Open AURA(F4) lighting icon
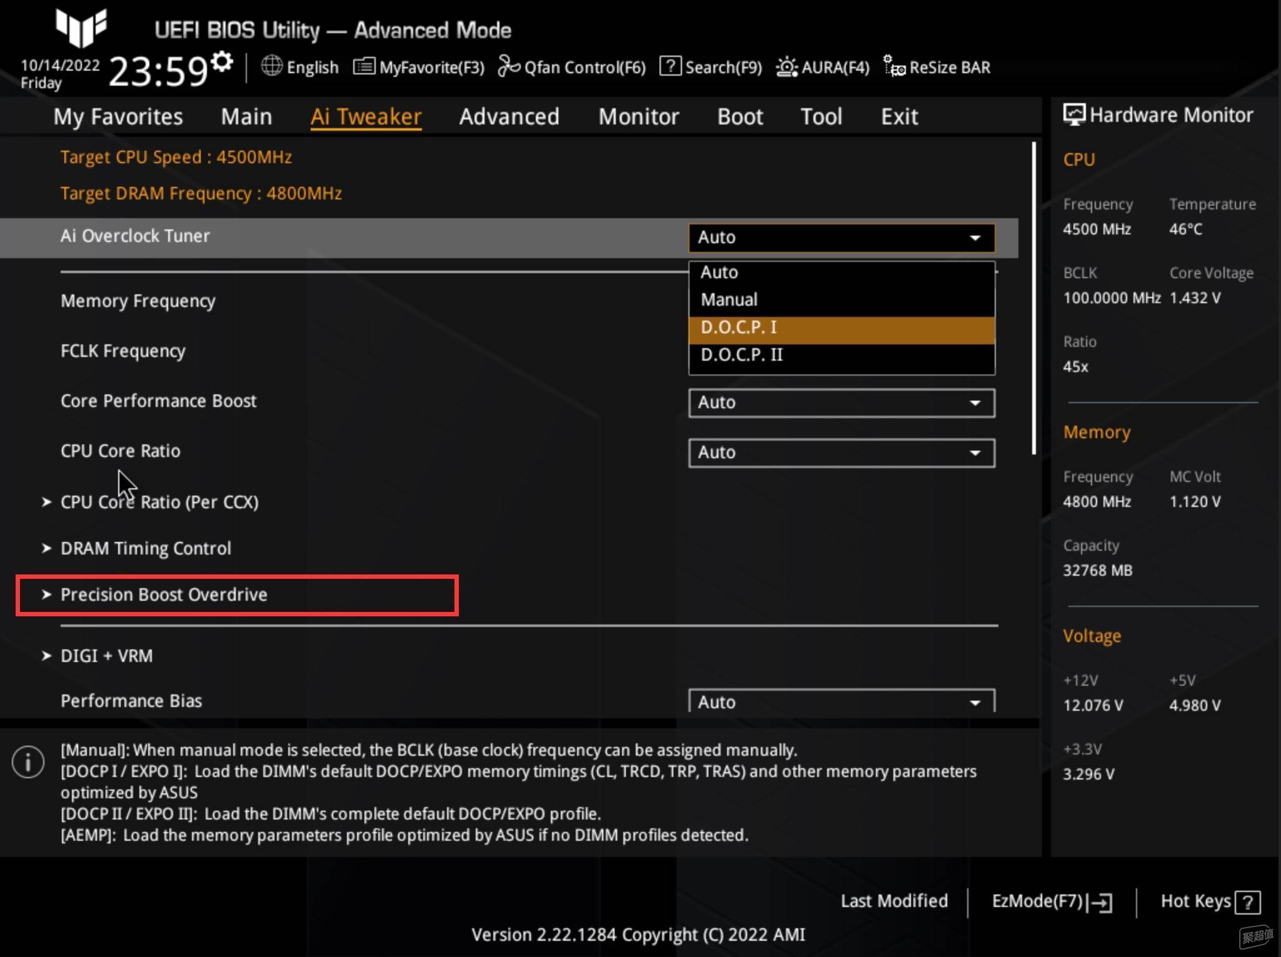 [x=786, y=67]
